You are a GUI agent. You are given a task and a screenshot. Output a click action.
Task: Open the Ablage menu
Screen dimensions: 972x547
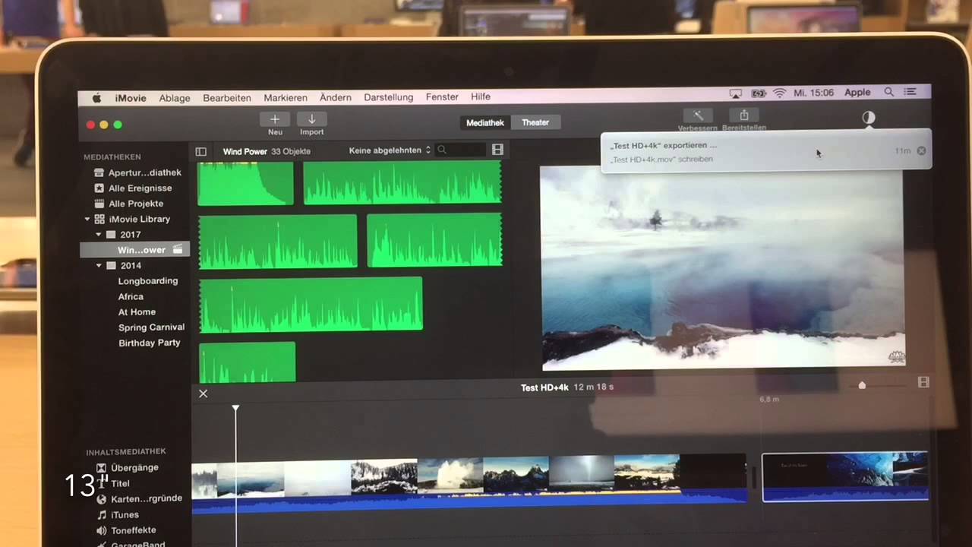point(174,98)
